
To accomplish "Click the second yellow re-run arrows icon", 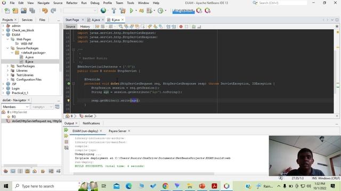I will pos(66,136).
